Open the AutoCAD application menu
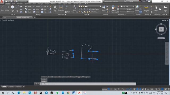Screen dimensions: 170x95 pyautogui.click(x=2, y=2)
